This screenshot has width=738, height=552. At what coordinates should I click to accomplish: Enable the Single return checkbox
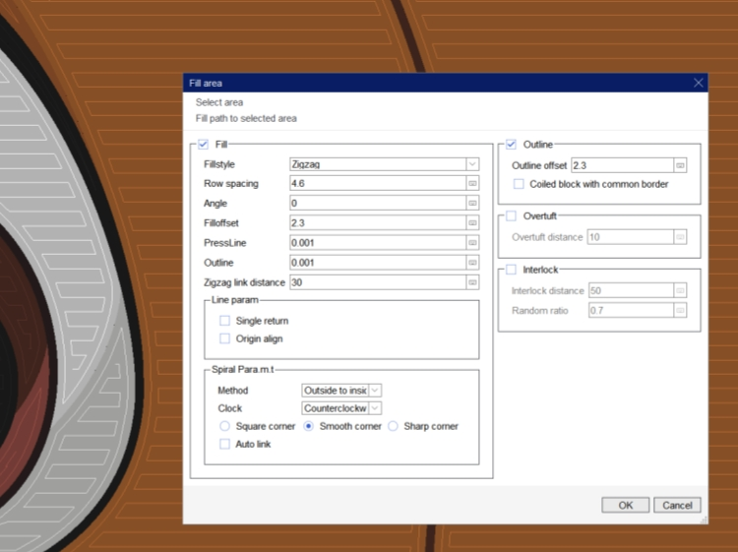point(225,321)
